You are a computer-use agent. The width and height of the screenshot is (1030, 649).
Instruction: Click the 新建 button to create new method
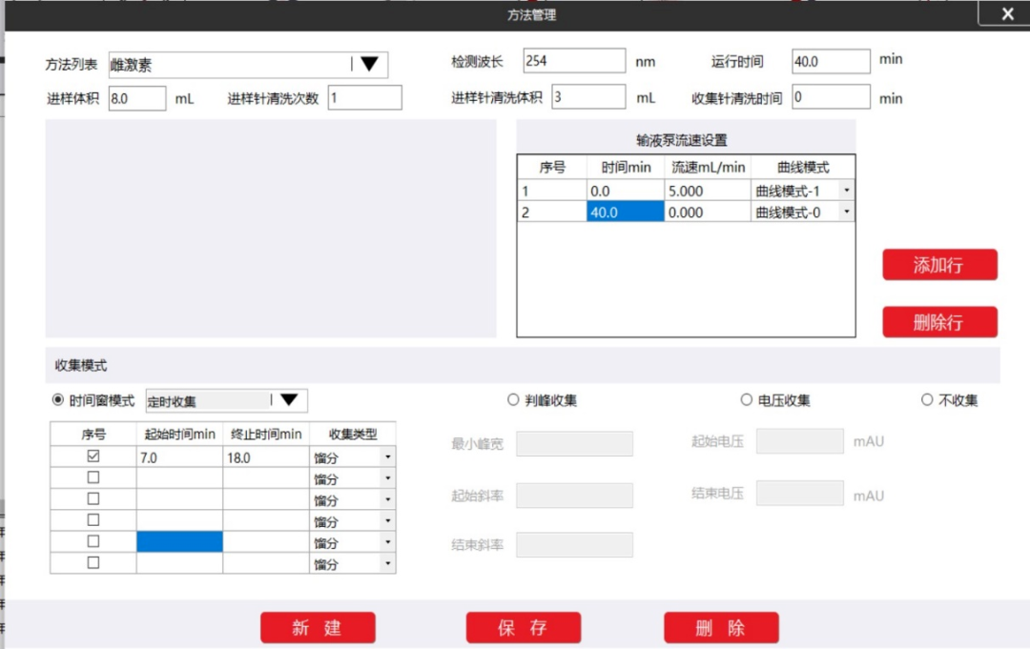tap(318, 627)
